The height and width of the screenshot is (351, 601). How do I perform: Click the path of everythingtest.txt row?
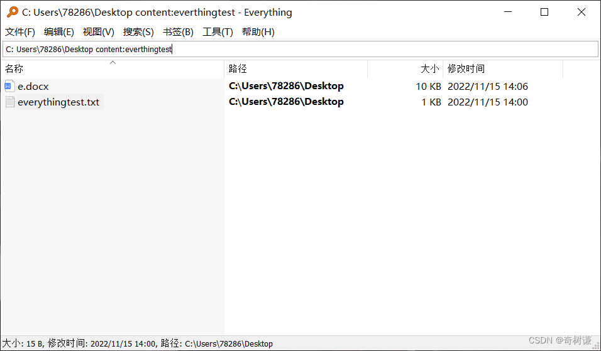click(x=286, y=102)
